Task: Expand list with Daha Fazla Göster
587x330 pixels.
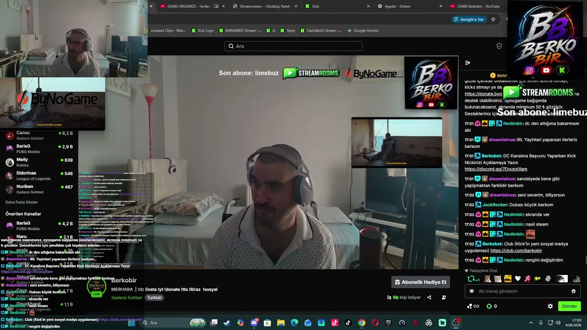Action: pyautogui.click(x=22, y=202)
